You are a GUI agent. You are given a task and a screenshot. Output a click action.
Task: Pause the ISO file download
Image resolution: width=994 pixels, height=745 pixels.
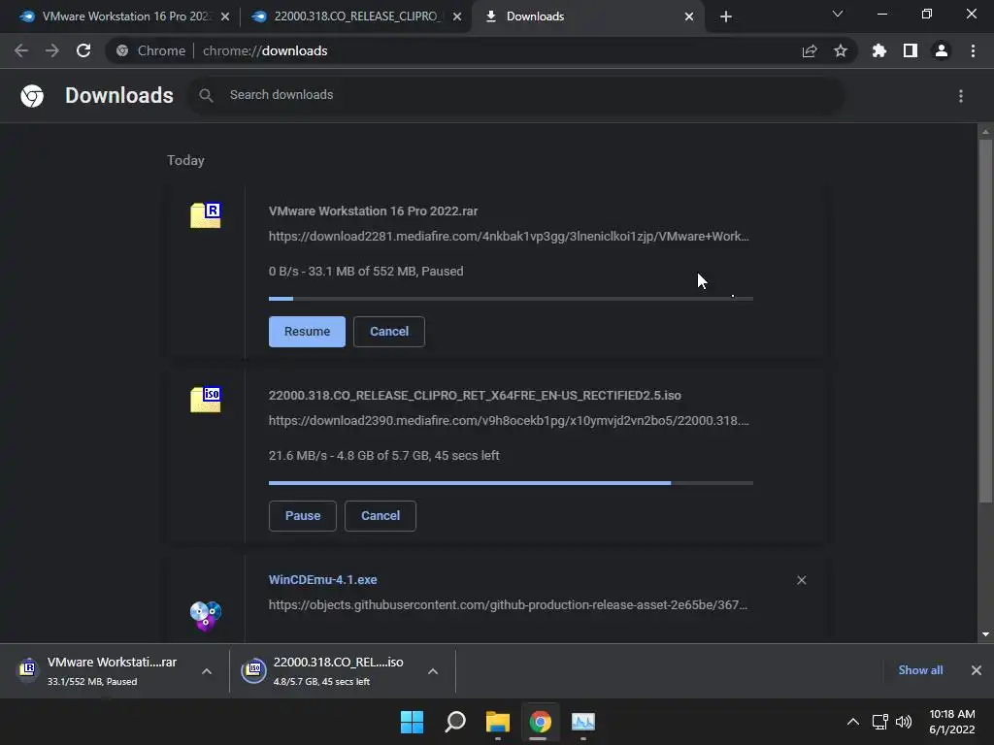coord(303,516)
